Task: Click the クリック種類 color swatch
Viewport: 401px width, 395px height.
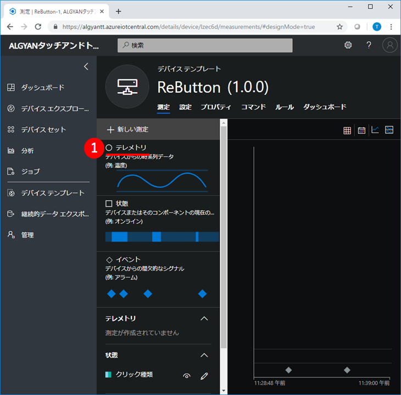Action: click(x=108, y=375)
